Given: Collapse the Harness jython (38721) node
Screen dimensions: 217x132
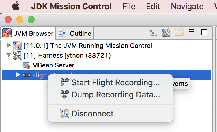Looking at the screenshot, I should tap(8, 55).
